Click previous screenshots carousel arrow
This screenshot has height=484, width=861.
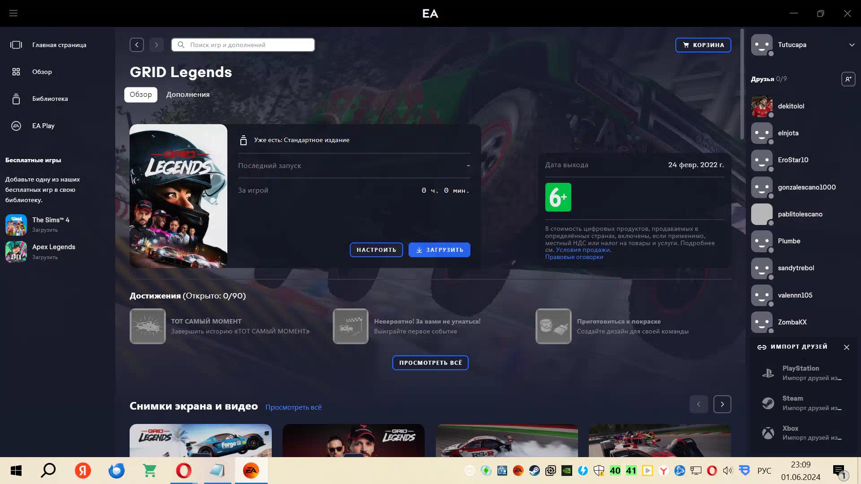tap(699, 404)
